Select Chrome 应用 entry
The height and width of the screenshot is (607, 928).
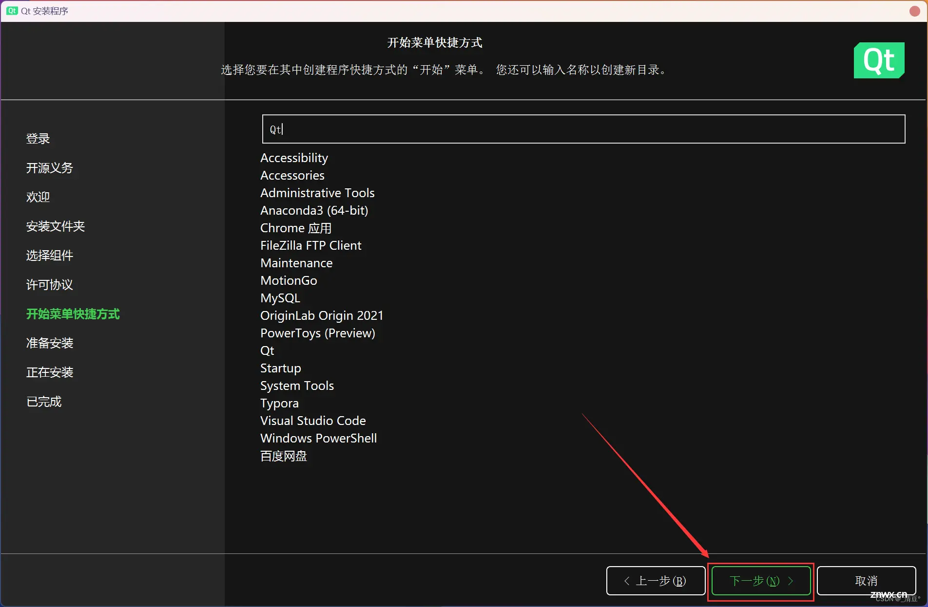296,228
